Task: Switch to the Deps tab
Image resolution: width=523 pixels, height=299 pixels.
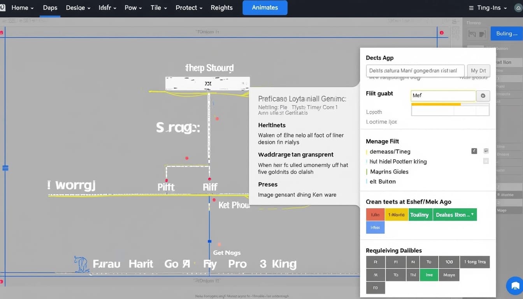Action: point(50,8)
